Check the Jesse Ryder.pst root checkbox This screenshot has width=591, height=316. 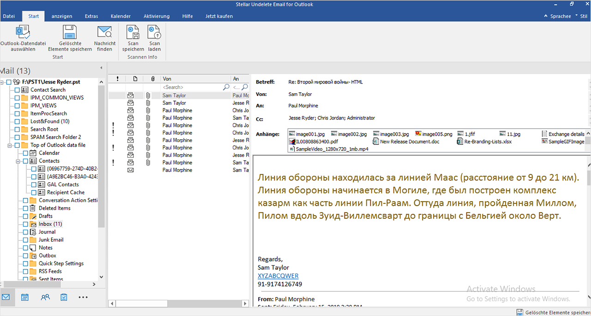coord(9,82)
